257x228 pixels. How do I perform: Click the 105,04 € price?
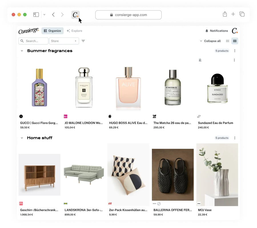[x=70, y=127]
